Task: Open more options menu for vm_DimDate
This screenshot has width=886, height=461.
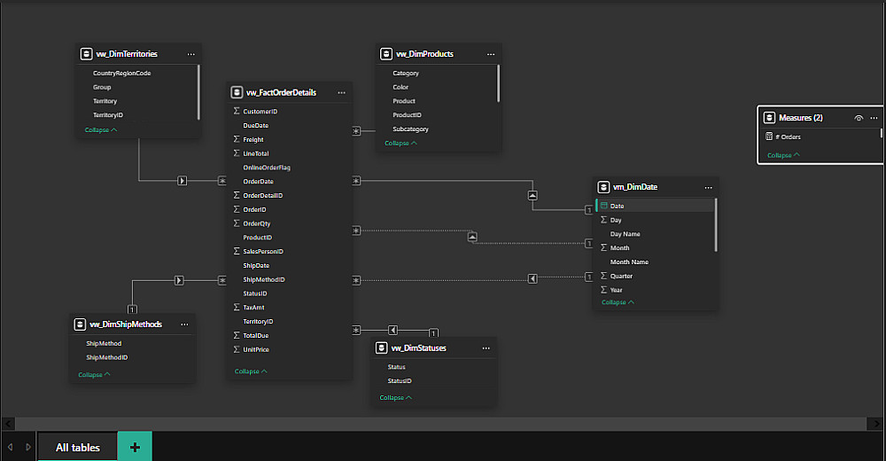Action: (708, 187)
